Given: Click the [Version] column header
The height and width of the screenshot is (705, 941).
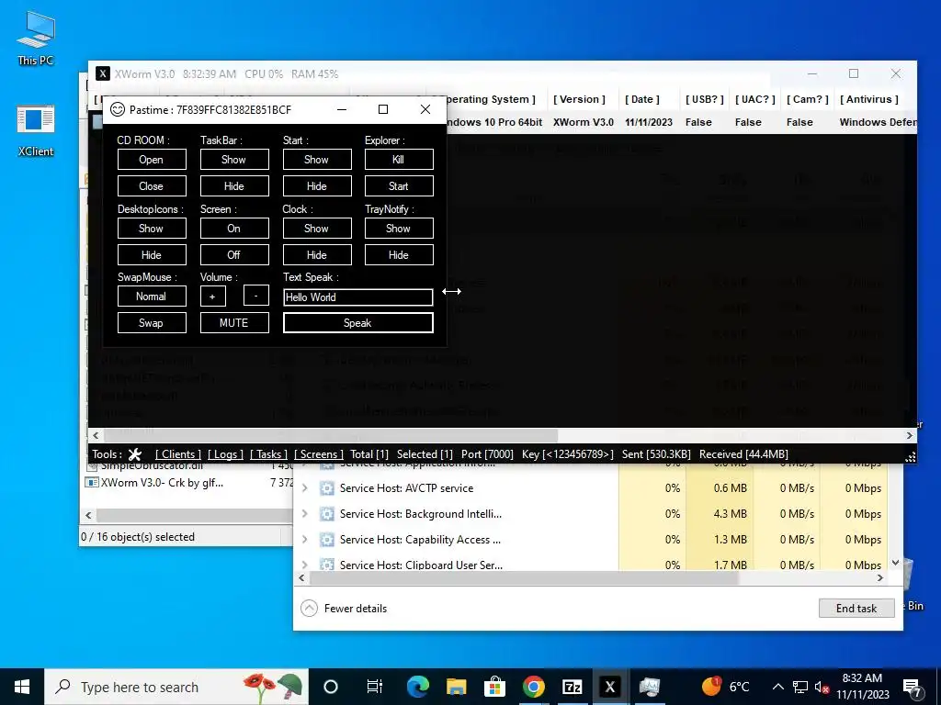Looking at the screenshot, I should pos(579,99).
